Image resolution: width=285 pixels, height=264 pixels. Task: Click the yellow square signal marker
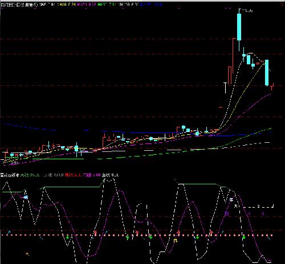[x=176, y=241]
